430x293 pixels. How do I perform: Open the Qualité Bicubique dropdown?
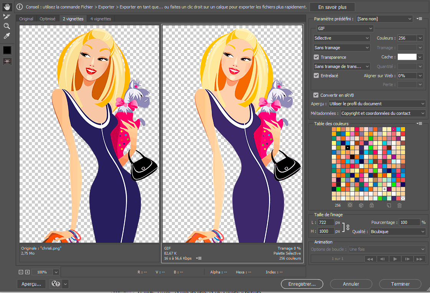(398, 232)
